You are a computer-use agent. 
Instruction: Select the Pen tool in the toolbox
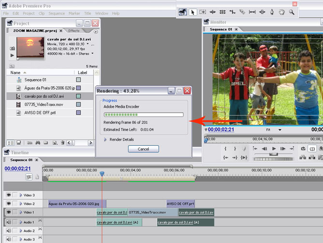click(x=272, y=12)
